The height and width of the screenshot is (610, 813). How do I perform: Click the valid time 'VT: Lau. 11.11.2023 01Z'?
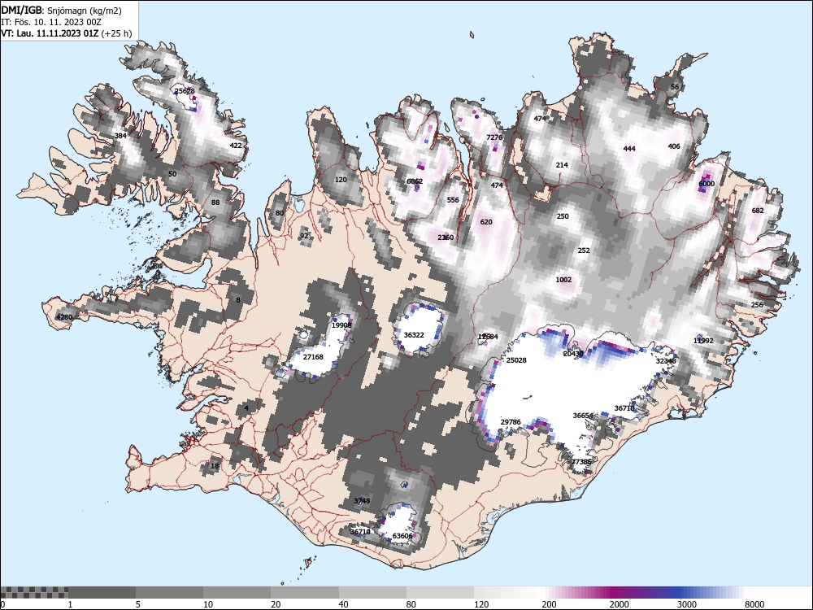pyautogui.click(x=50, y=33)
